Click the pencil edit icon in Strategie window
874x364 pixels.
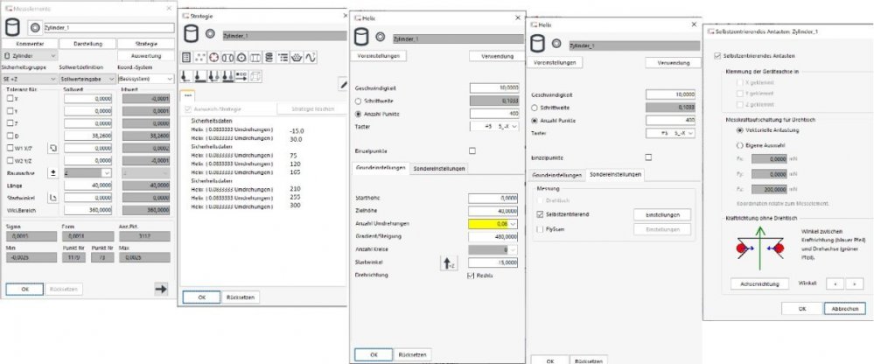[x=342, y=84]
